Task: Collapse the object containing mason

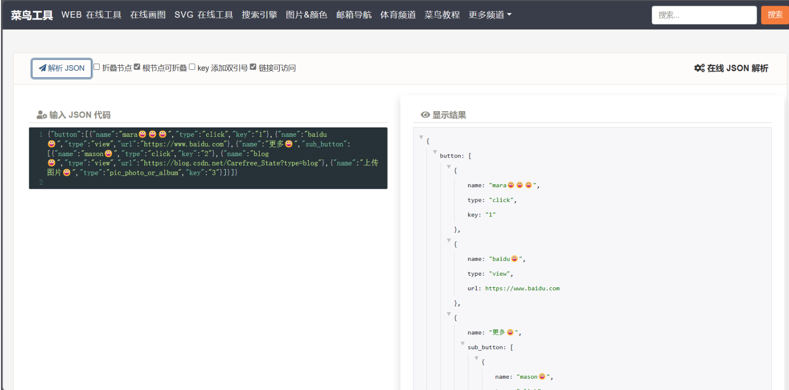Action: (476, 358)
